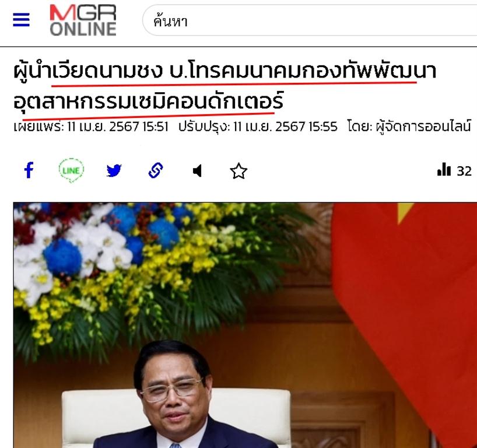Screen dimensions: 477x448
Task: Click the ปรับปรุง updated timestamp
Action: [x=258, y=127]
